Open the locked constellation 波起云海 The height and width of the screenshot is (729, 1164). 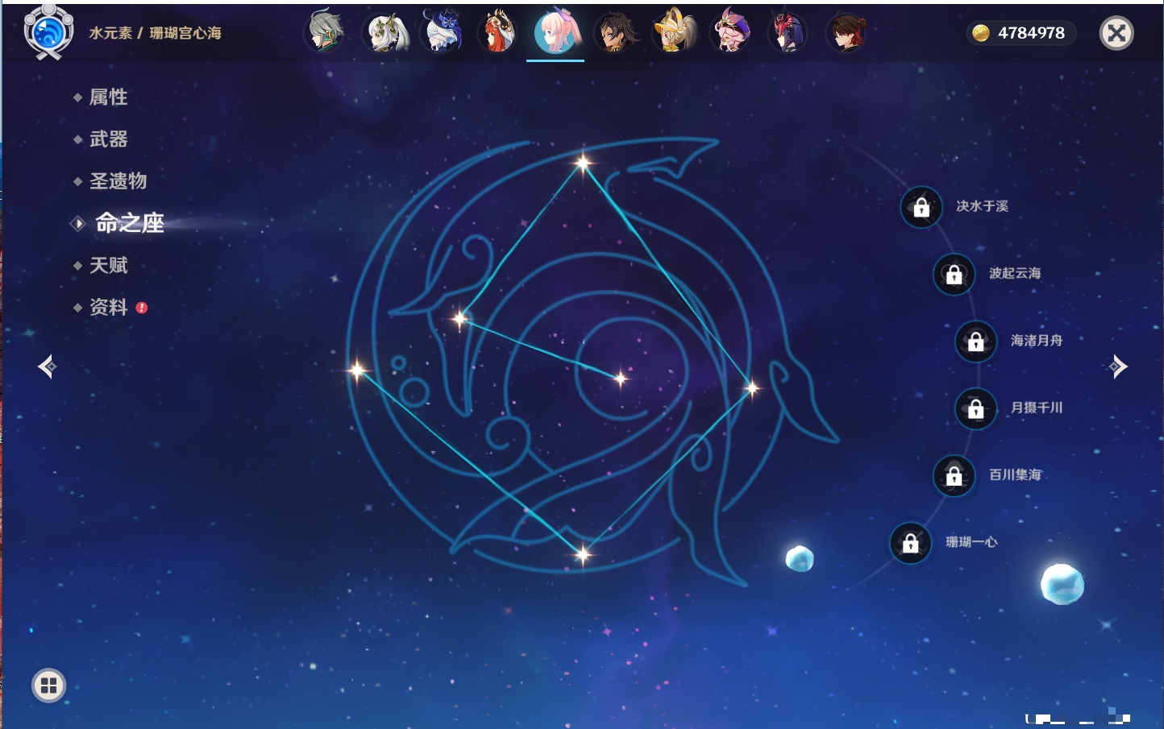click(954, 274)
